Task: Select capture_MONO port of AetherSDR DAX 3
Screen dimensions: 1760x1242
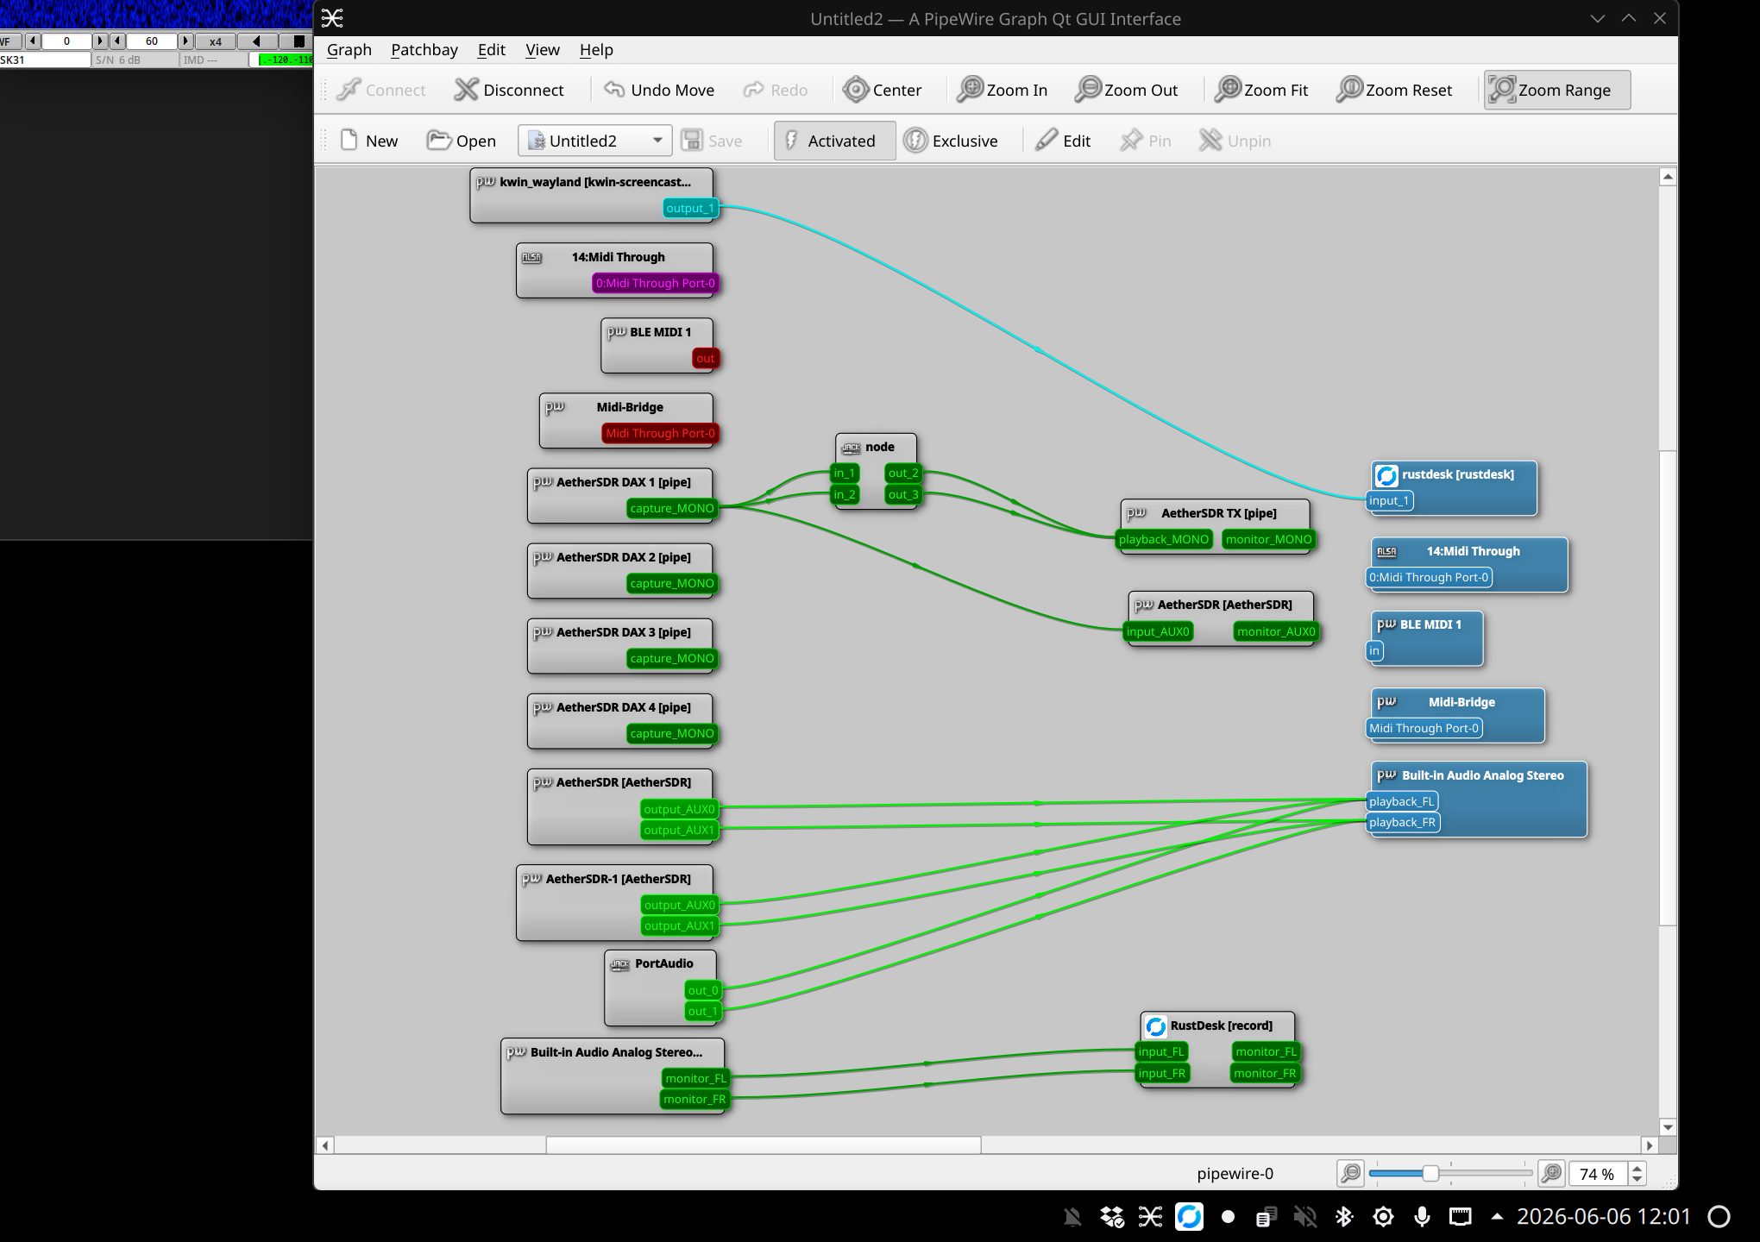Action: pyautogui.click(x=672, y=658)
